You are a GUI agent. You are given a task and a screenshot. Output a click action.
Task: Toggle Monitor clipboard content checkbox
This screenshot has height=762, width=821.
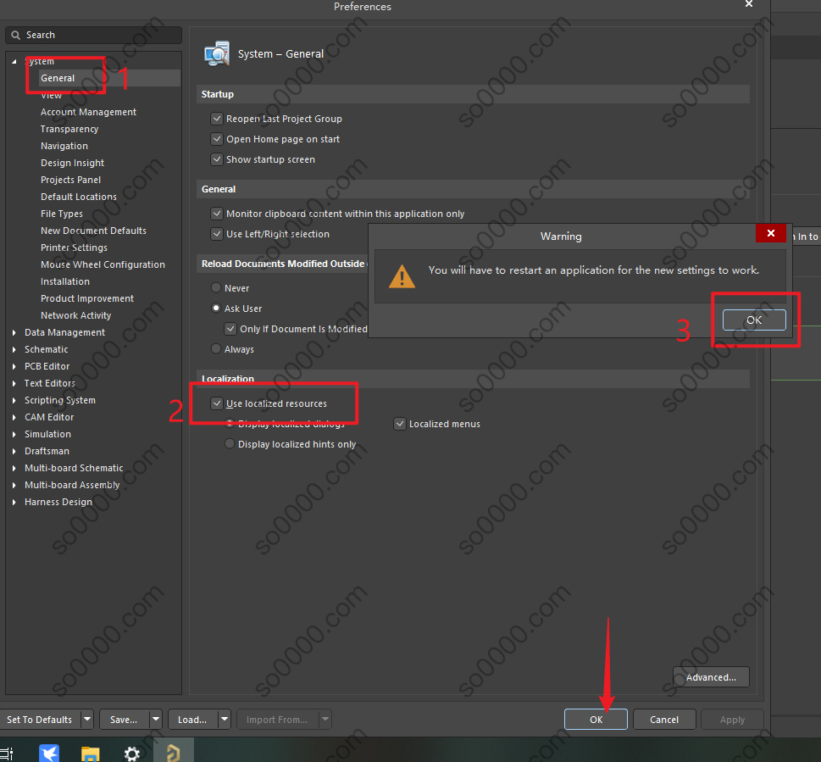pos(217,214)
